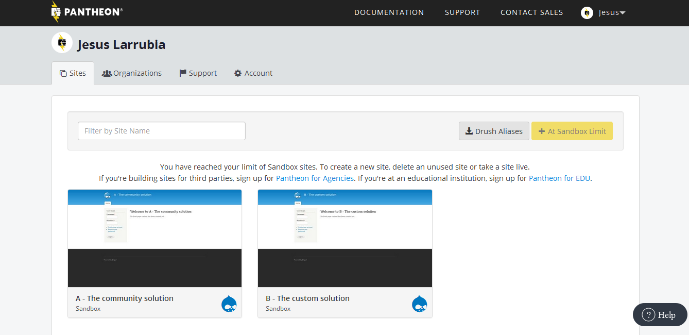This screenshot has width=689, height=335.
Task: Click the site title B - The custom solution
Action: [x=307, y=298]
